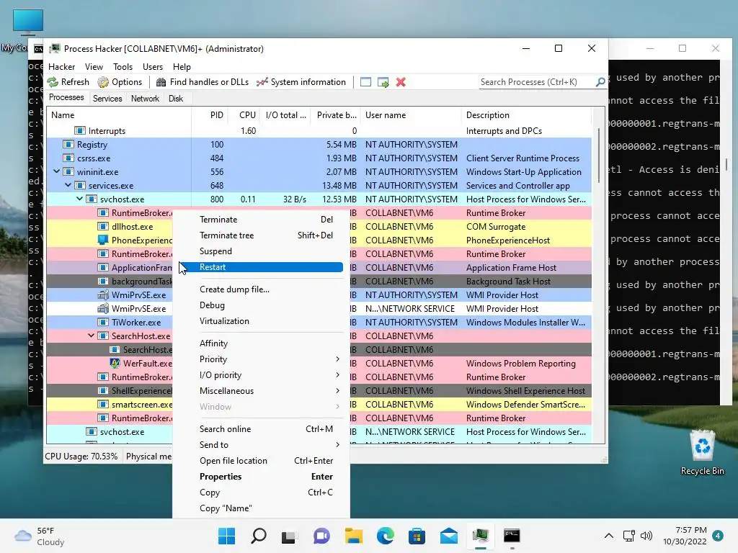Open taskbar Search icon
The width and height of the screenshot is (738, 553).
tap(259, 536)
